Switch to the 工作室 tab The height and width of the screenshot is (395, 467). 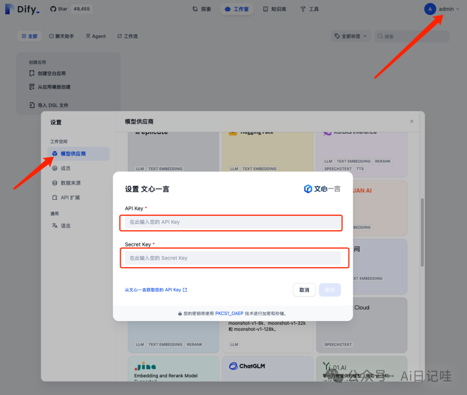click(x=237, y=9)
